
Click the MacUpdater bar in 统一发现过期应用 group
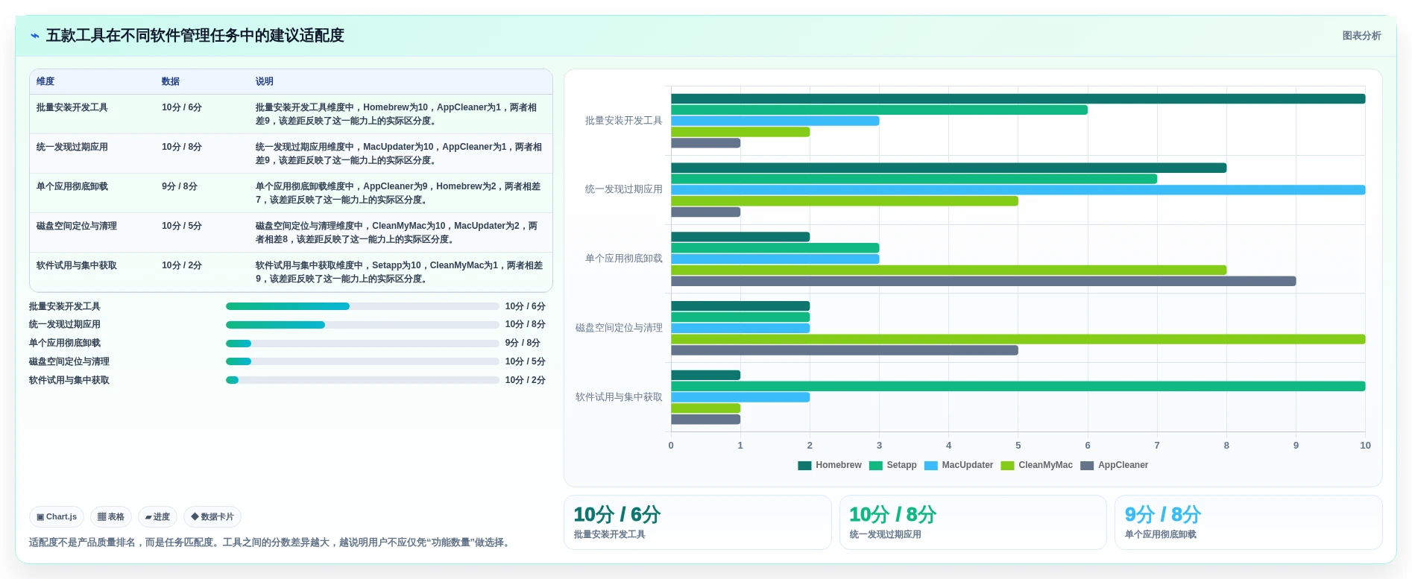tap(1018, 190)
